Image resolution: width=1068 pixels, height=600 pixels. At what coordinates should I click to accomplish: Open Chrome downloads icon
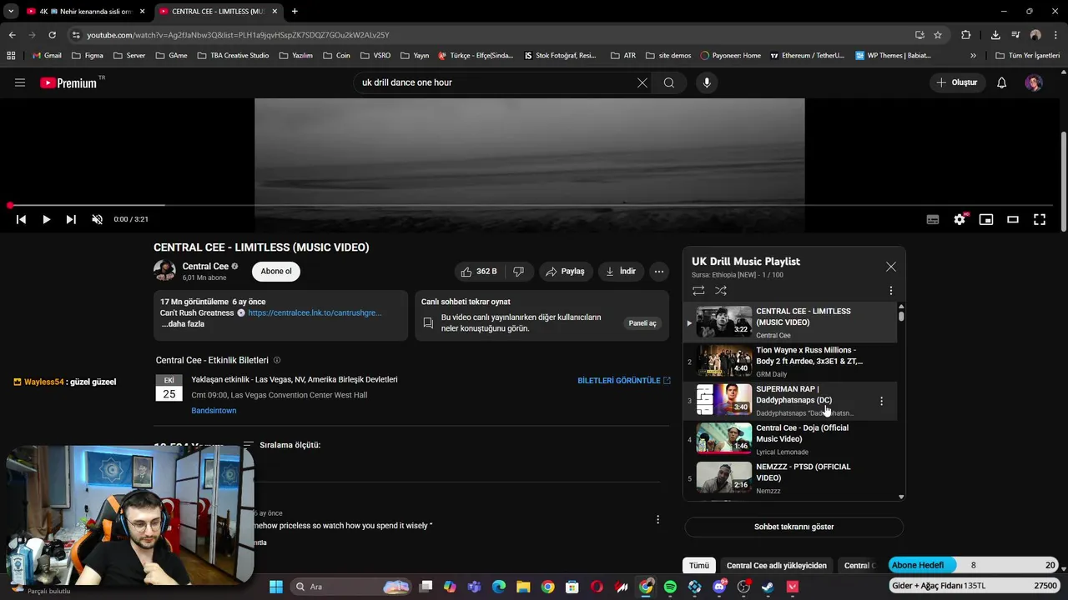[x=995, y=35]
